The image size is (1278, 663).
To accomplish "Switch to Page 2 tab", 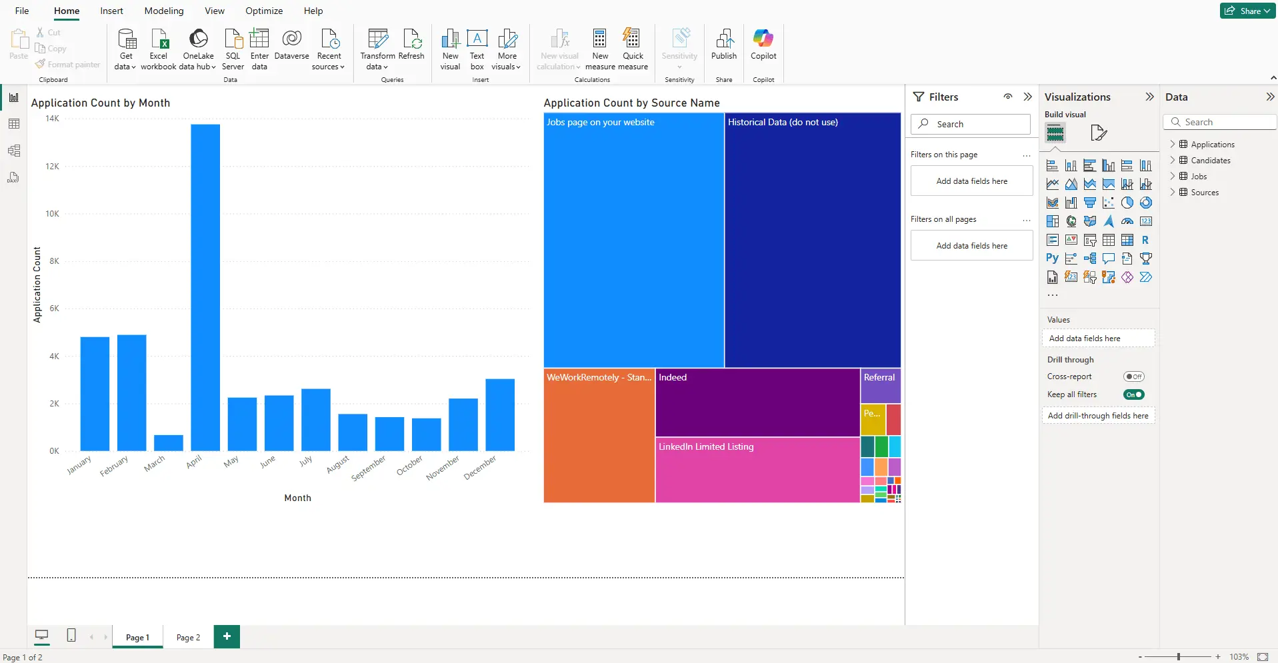I will [x=188, y=638].
